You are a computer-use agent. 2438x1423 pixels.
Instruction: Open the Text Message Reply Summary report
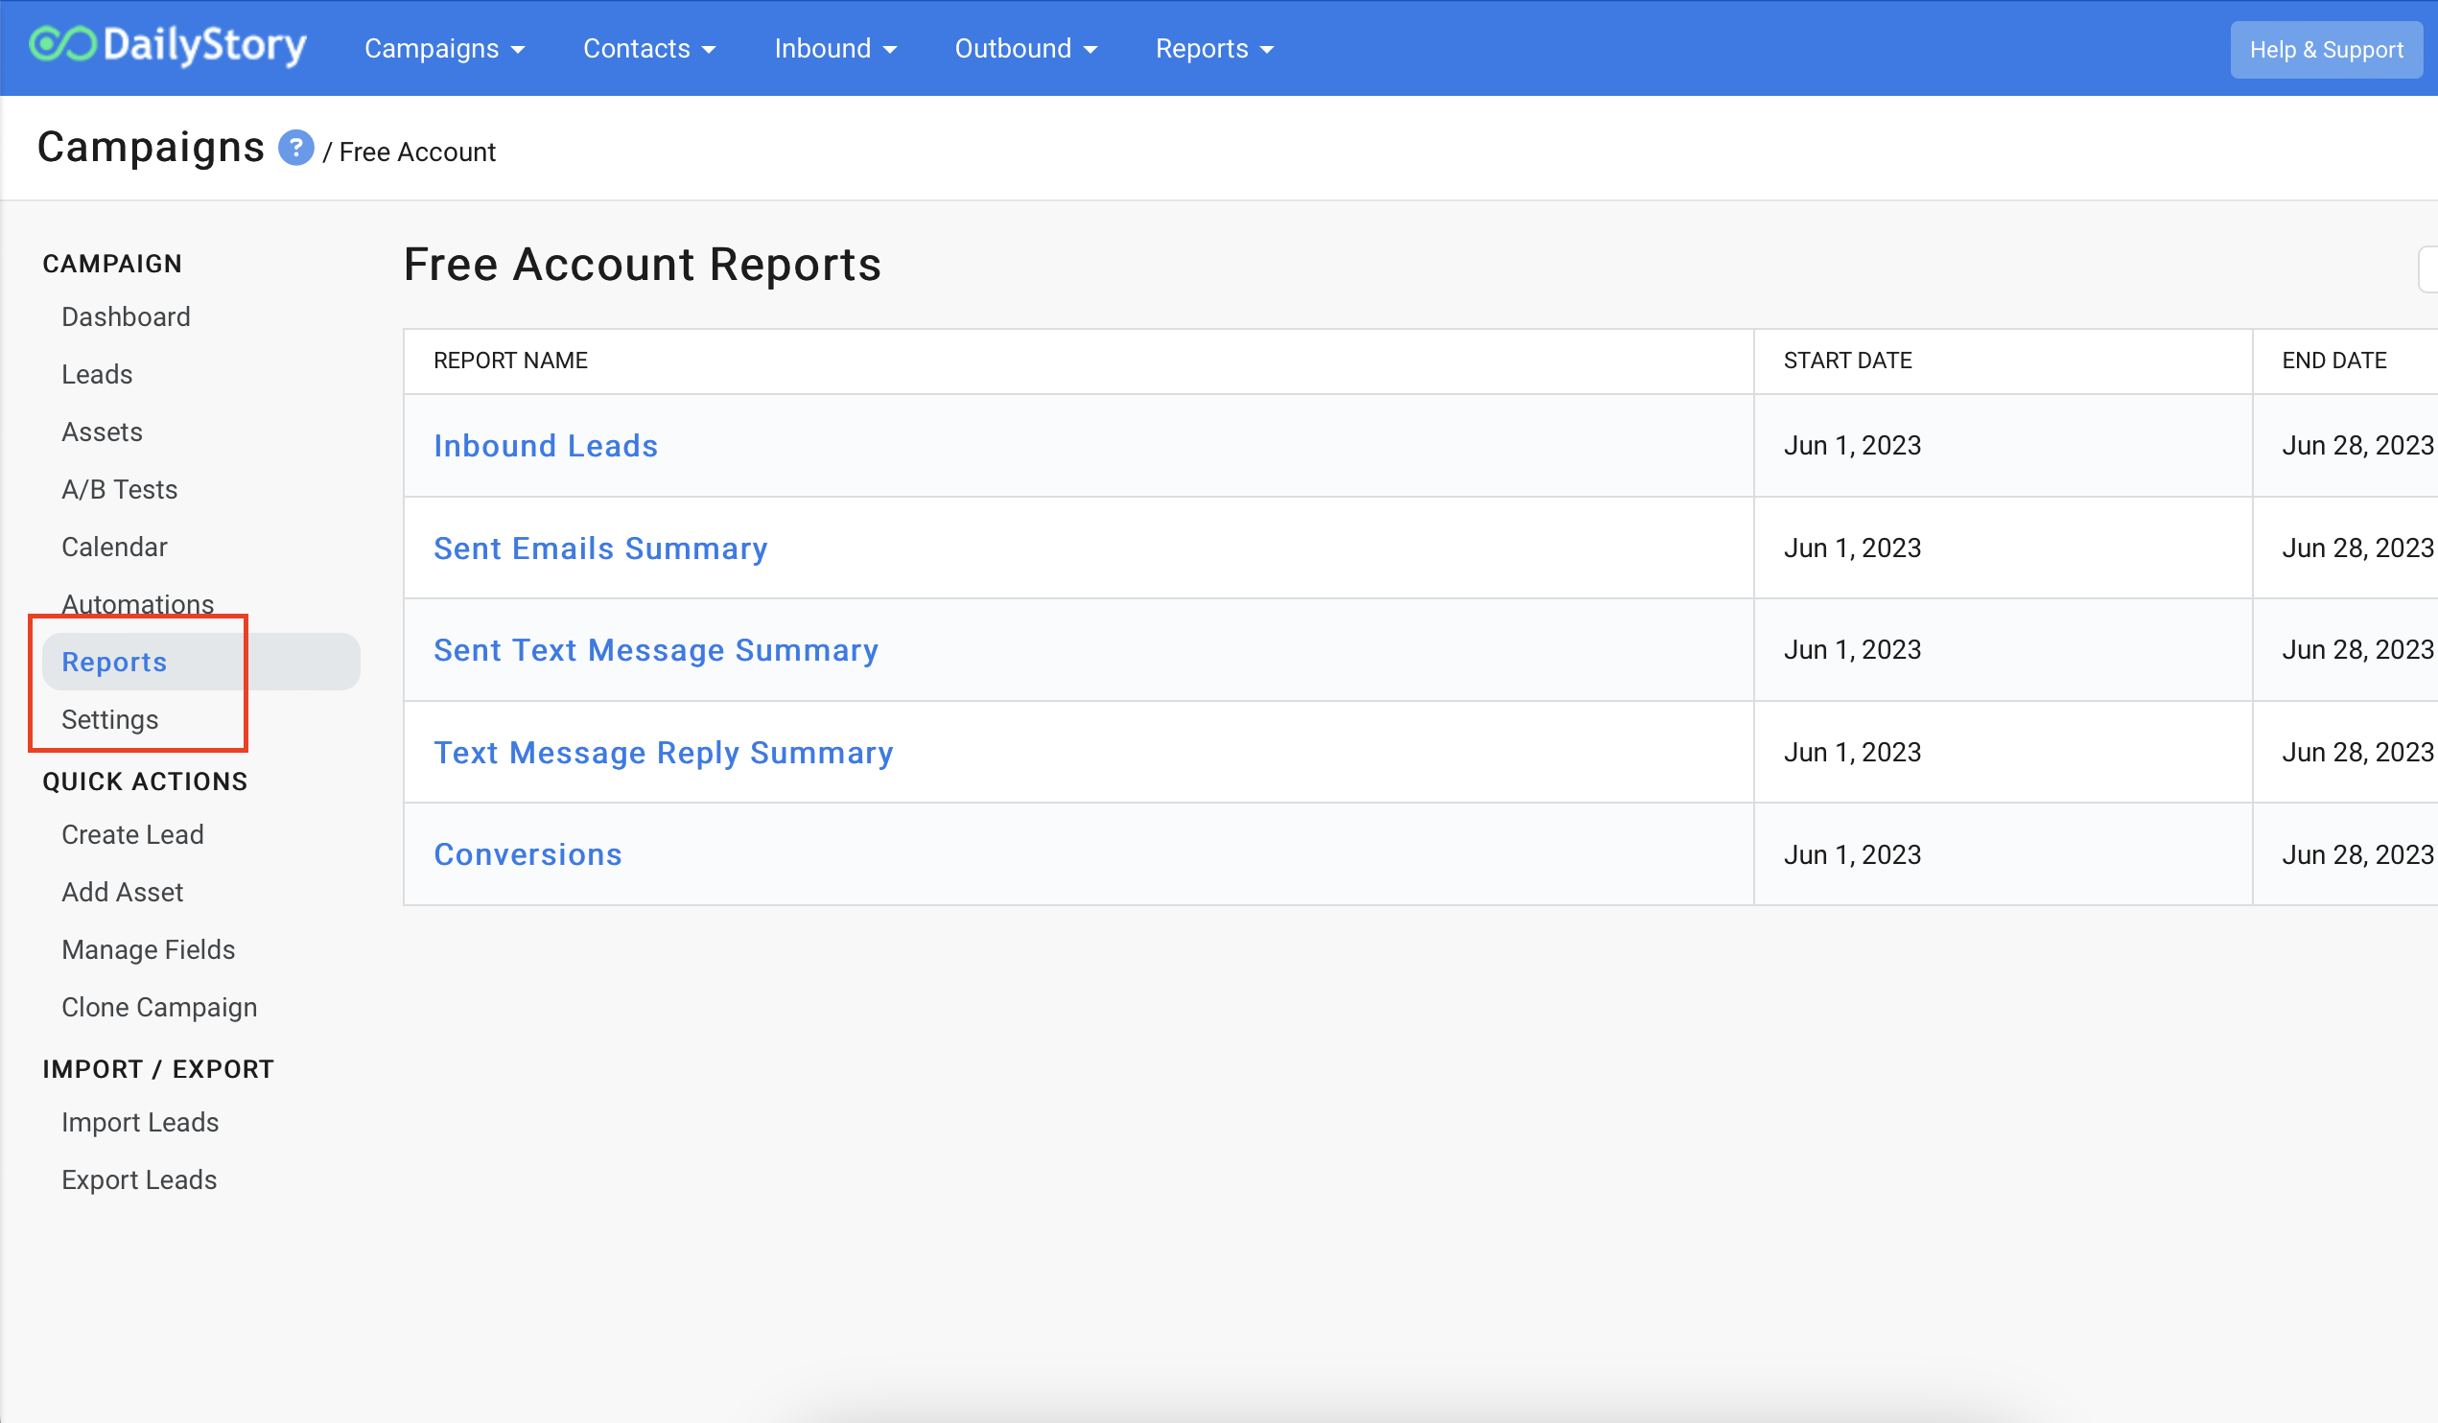pyautogui.click(x=664, y=753)
